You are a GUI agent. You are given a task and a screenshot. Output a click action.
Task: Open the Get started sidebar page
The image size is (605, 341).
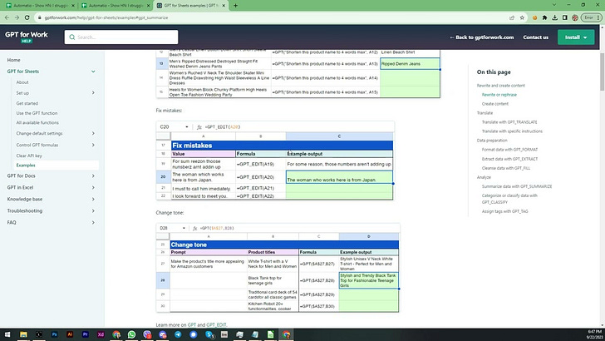(x=27, y=103)
